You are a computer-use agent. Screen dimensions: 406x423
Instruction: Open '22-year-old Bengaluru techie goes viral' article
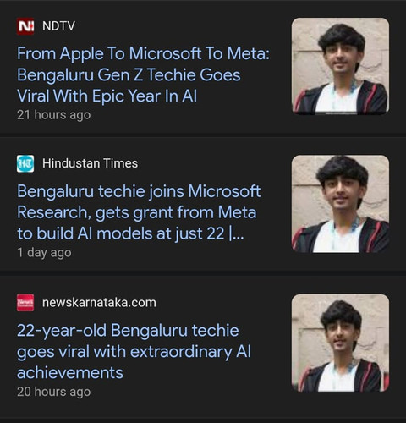tap(134, 351)
